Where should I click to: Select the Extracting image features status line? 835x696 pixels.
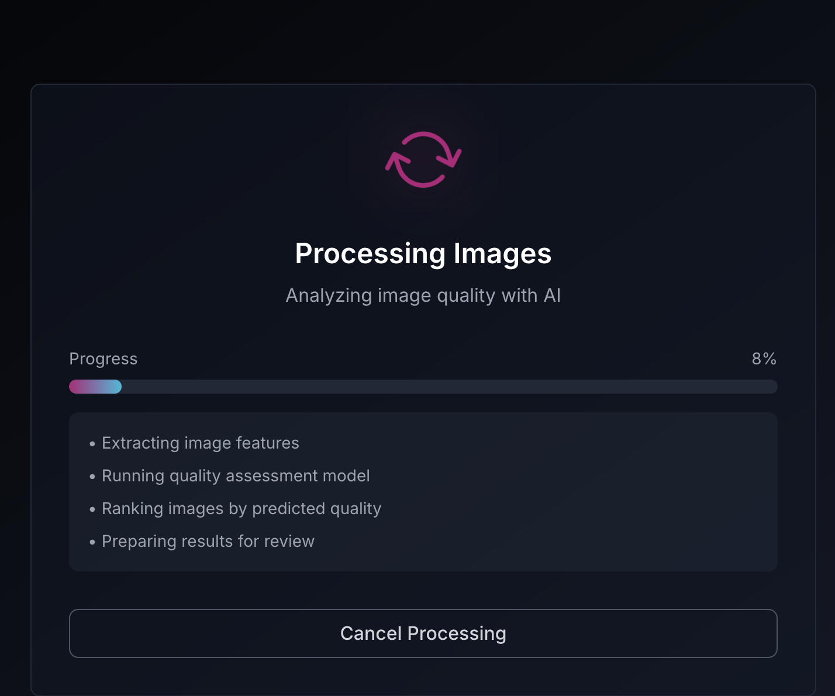tap(200, 443)
